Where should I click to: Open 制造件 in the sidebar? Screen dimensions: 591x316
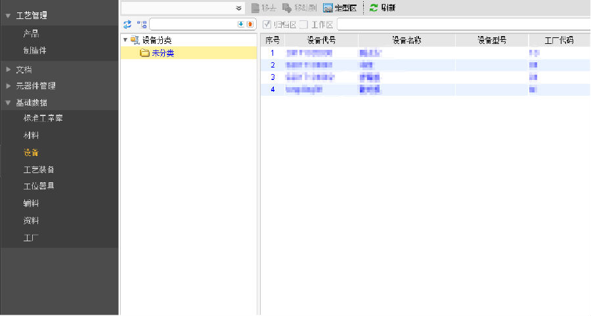[x=35, y=50]
